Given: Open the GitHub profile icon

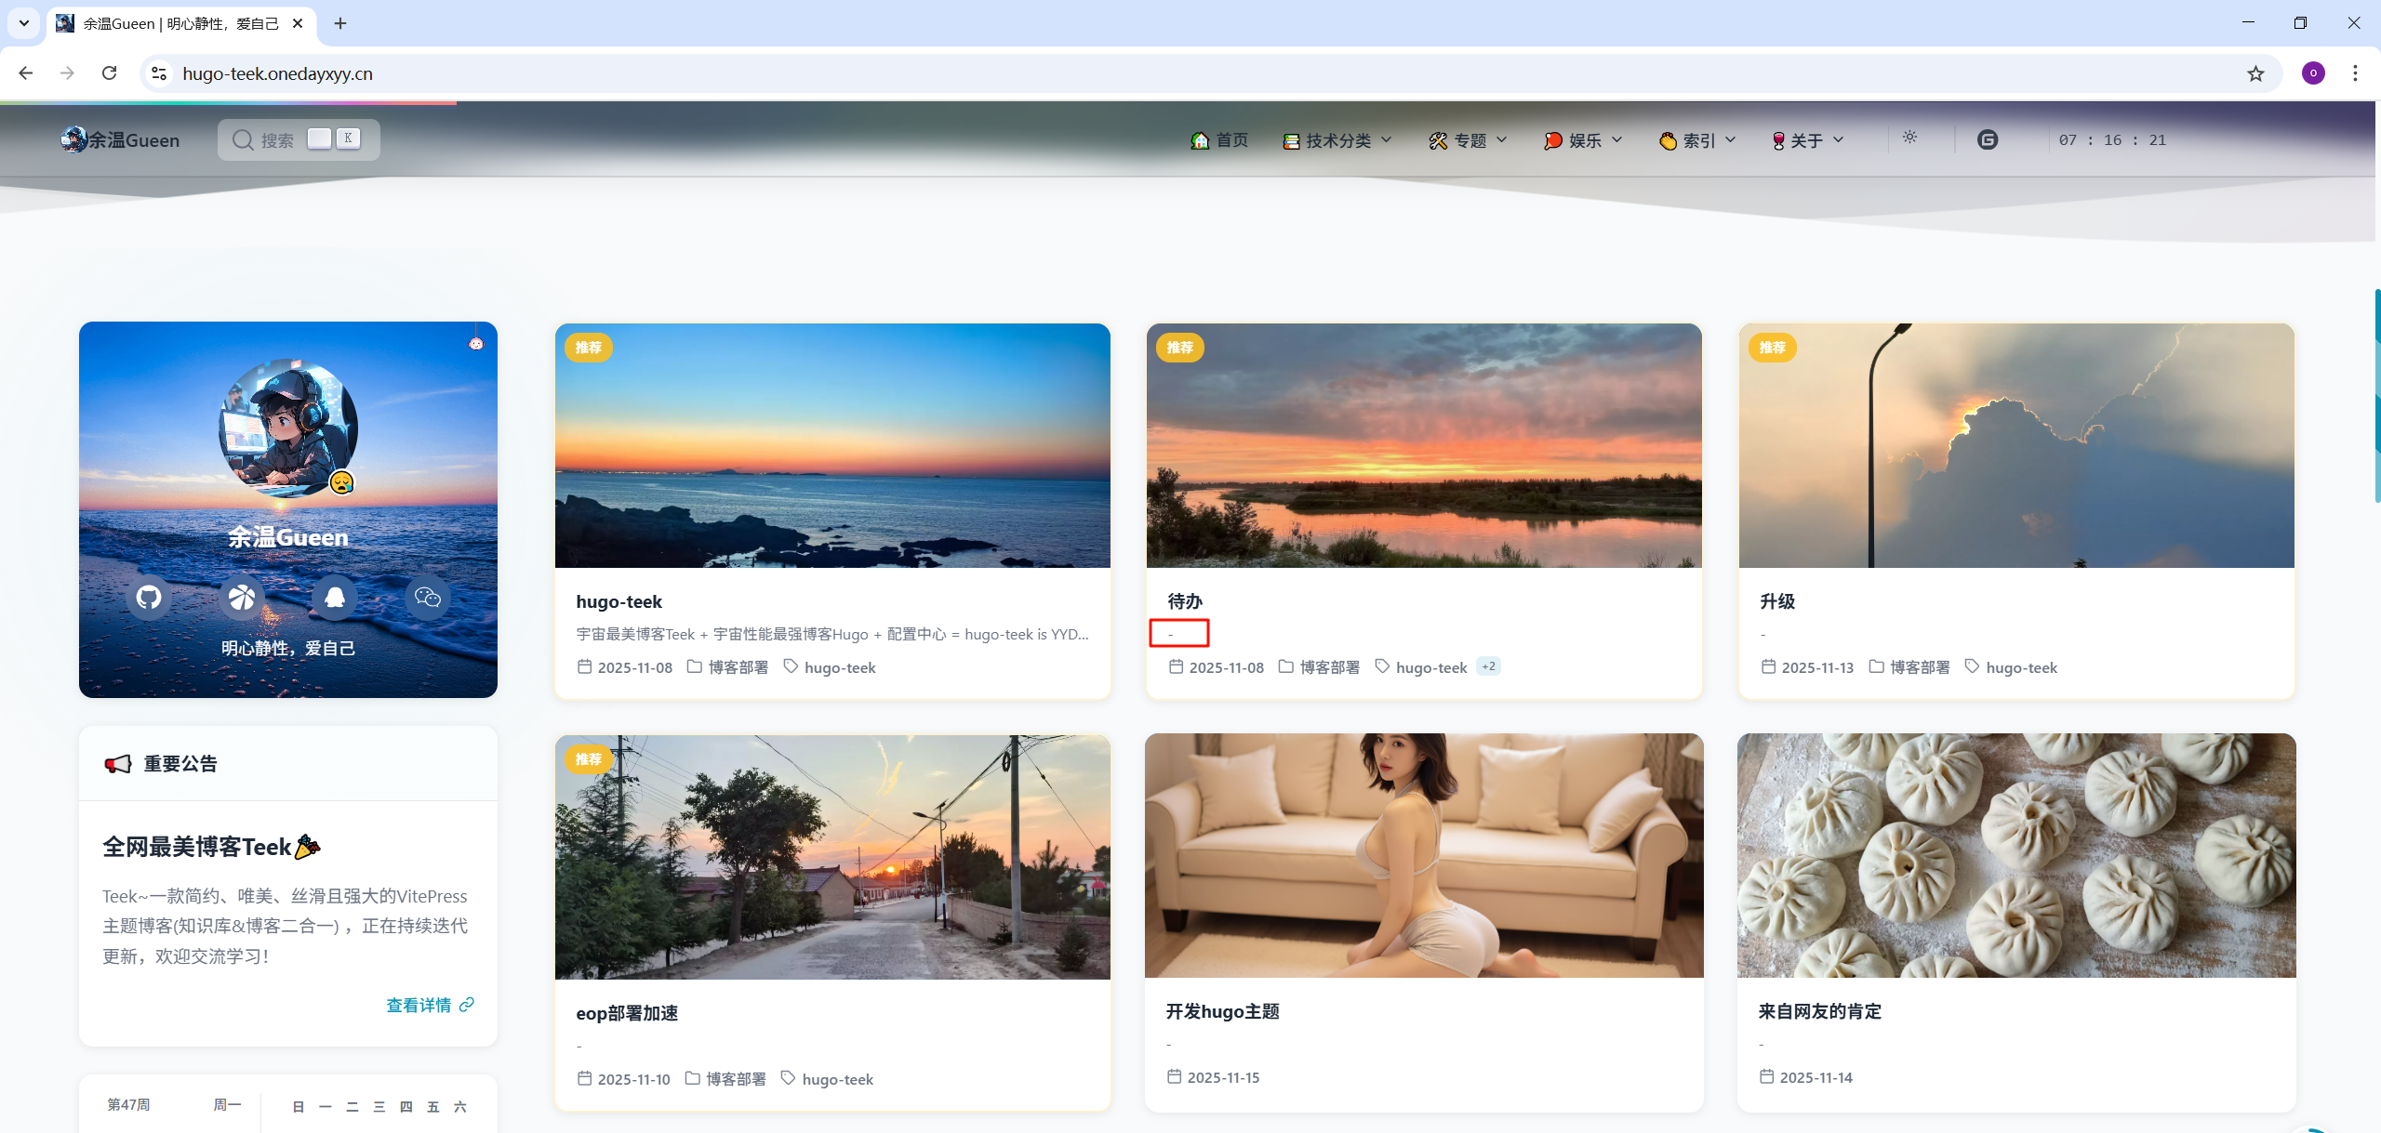Looking at the screenshot, I should [x=149, y=597].
